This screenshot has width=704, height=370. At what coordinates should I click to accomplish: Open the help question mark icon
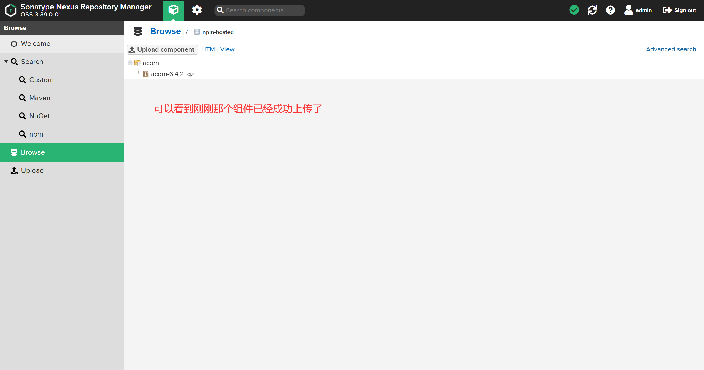coord(610,10)
